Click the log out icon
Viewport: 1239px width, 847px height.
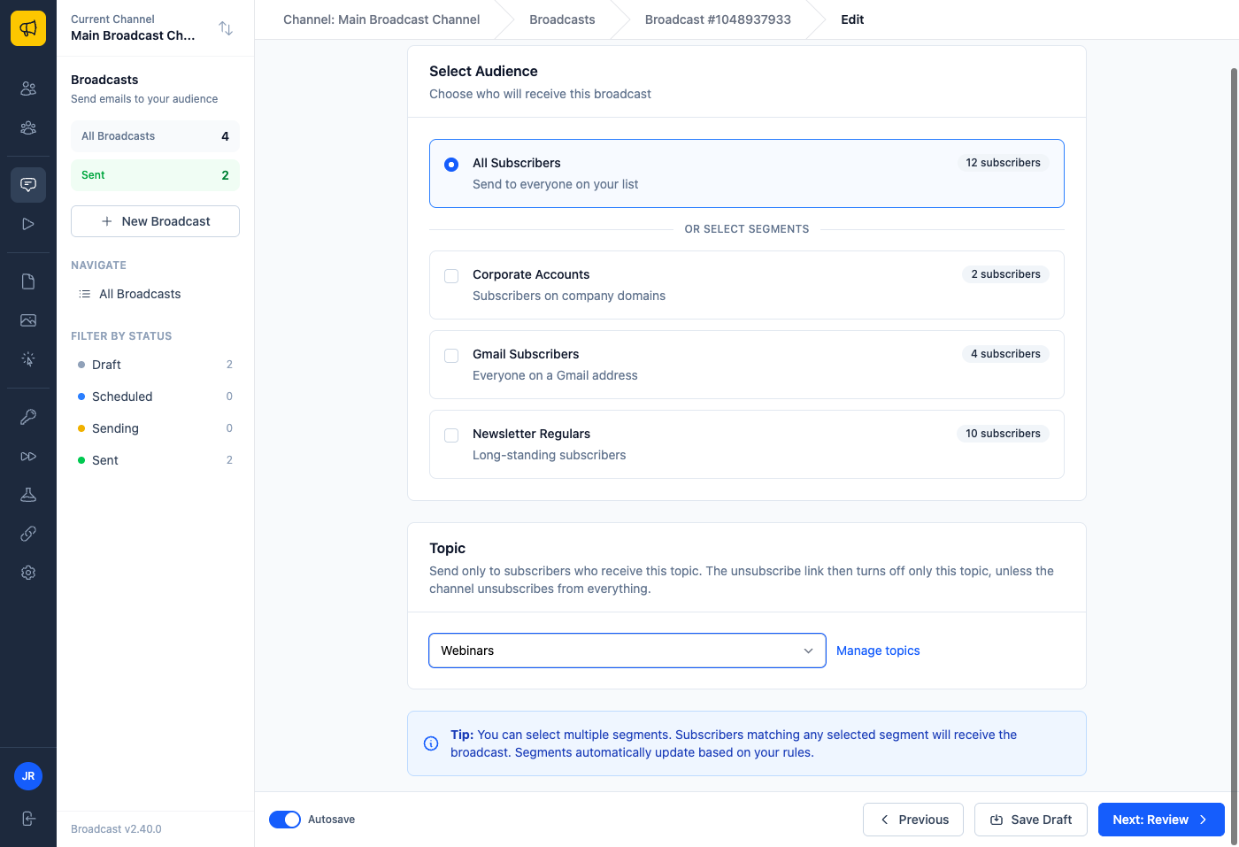[28, 819]
